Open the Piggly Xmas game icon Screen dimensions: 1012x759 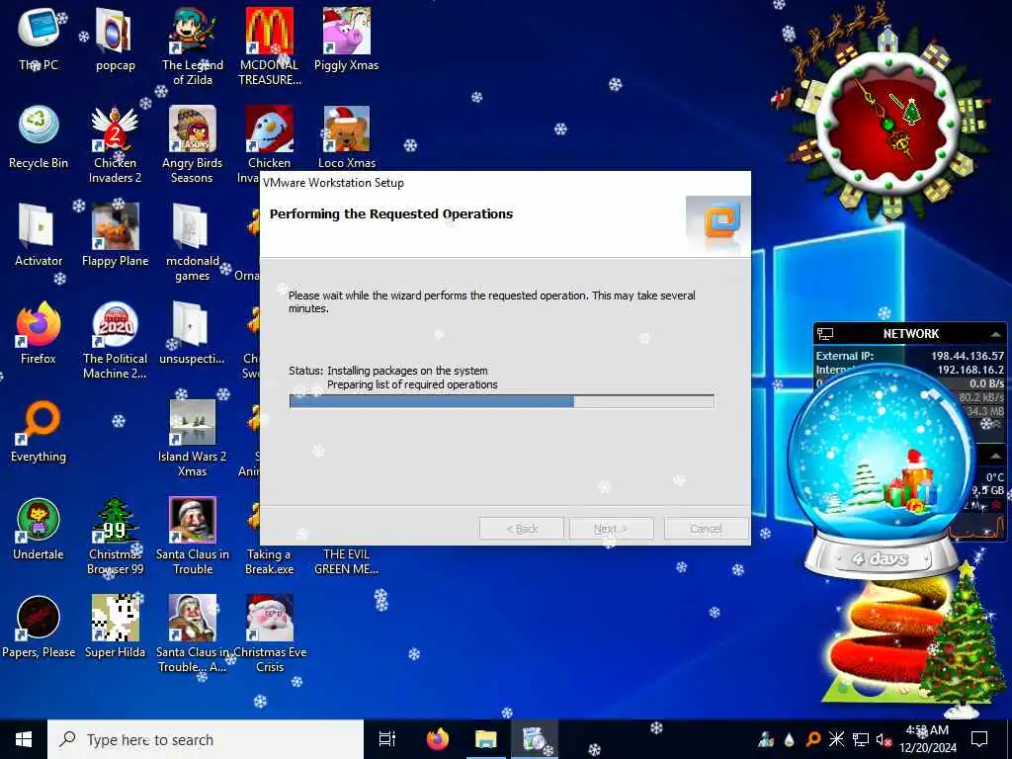(x=347, y=39)
